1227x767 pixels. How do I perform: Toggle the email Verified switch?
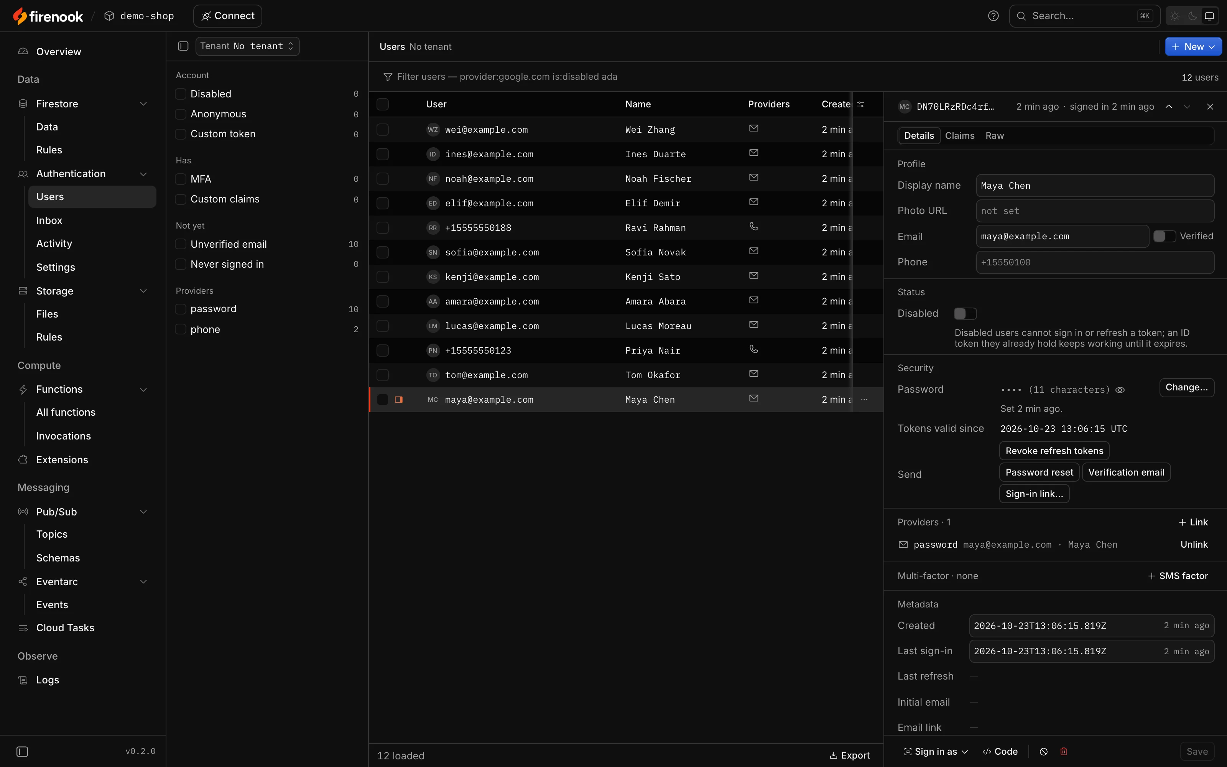pyautogui.click(x=1164, y=236)
